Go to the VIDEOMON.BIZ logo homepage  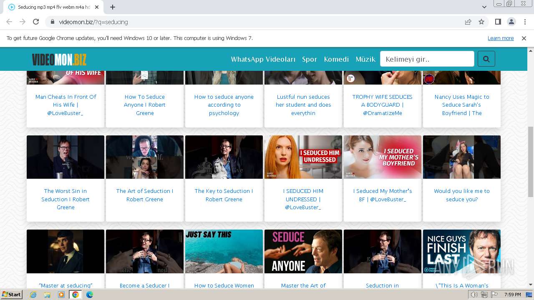(59, 59)
